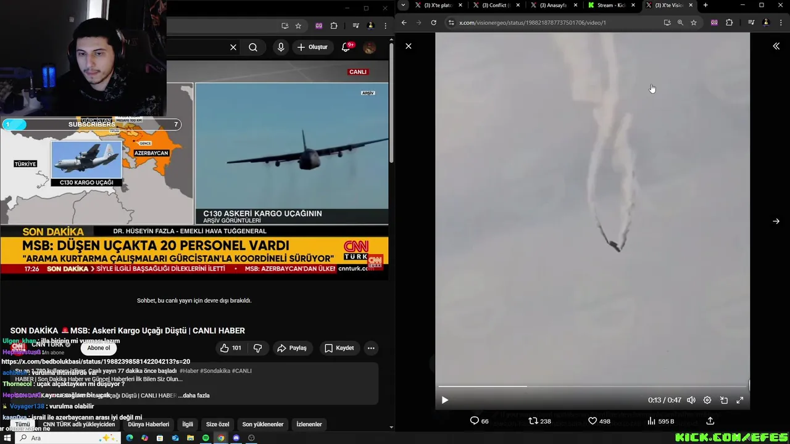This screenshot has height=444, width=790.
Task: Open left Chrome three-dot menu
Action: 386,26
